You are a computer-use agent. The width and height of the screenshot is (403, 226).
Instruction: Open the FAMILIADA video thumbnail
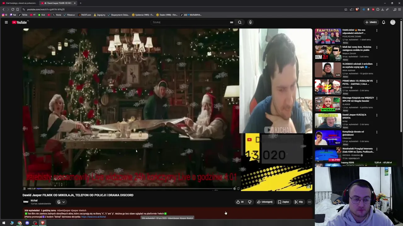coord(328,36)
